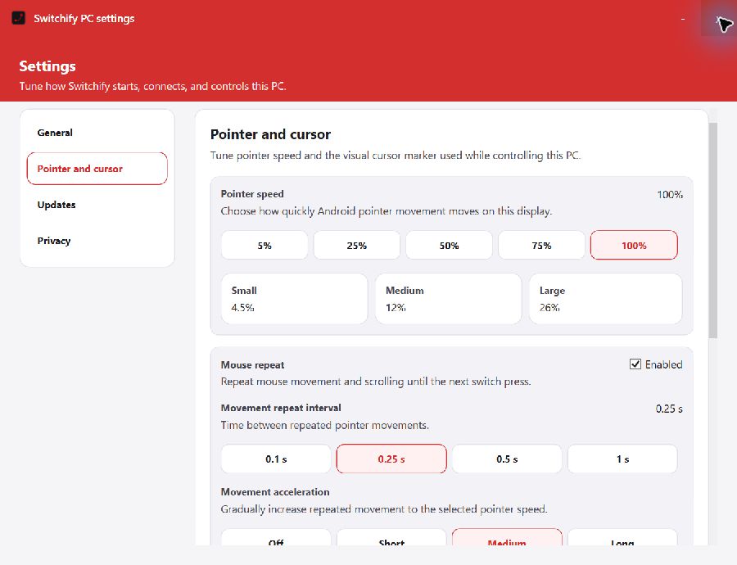Click the Switchify app icon in title bar
The width and height of the screenshot is (737, 565).
tap(18, 18)
